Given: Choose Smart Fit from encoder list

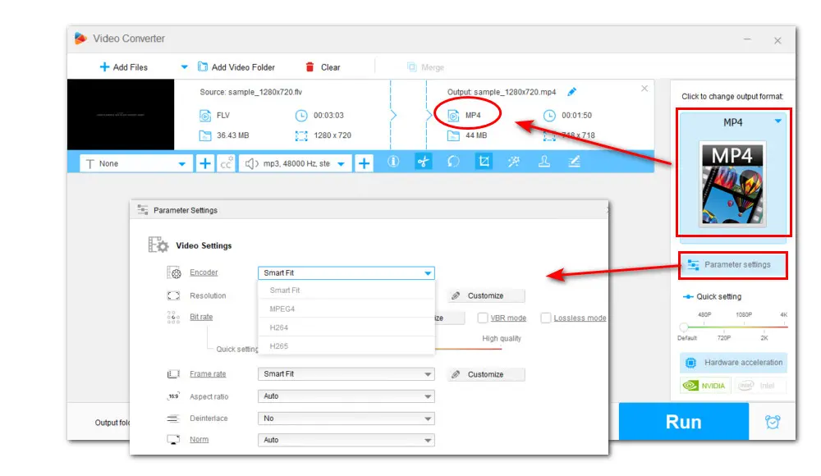Looking at the screenshot, I should [x=346, y=290].
